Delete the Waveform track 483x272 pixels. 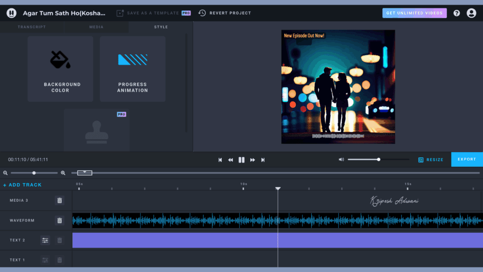point(59,221)
